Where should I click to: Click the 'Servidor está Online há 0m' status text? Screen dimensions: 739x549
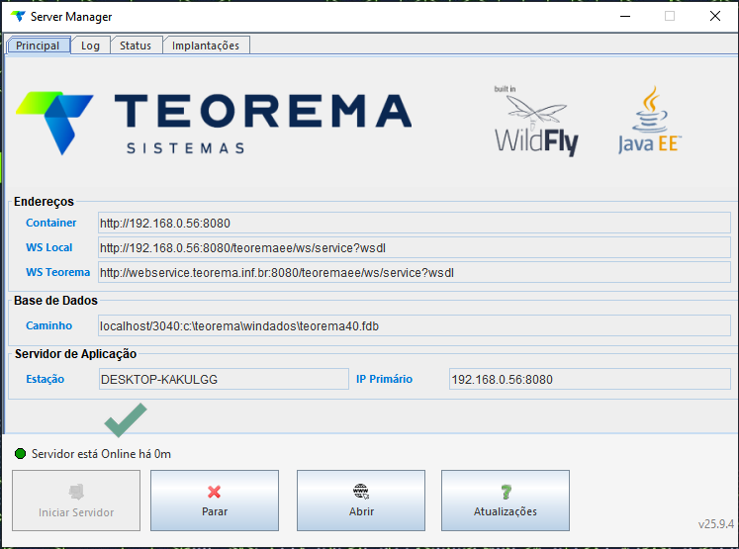pos(101,454)
